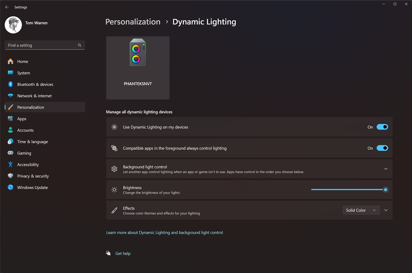Click Tom Warren's profile picture
The image size is (412, 273).
pos(13,25)
